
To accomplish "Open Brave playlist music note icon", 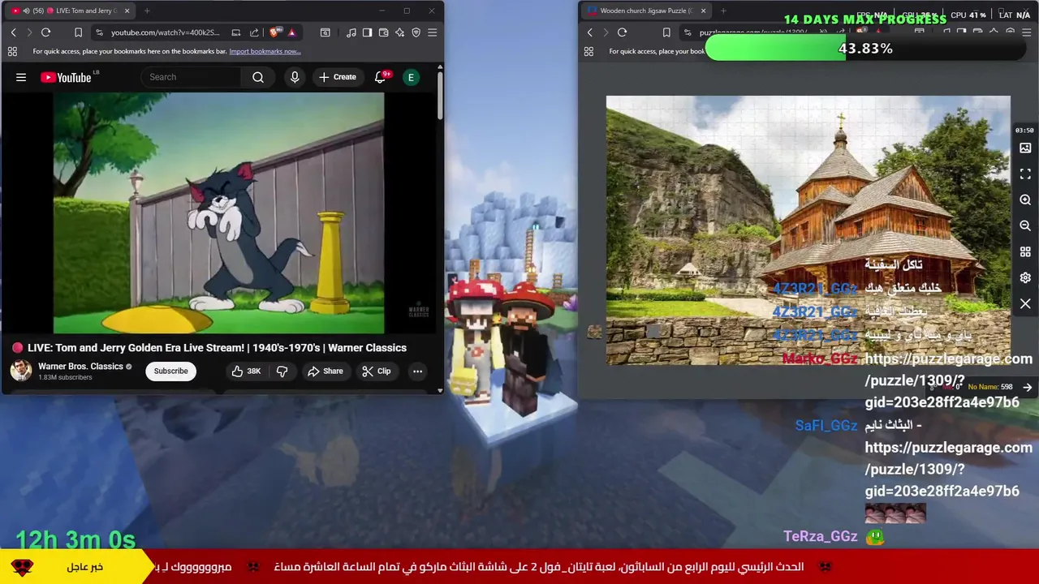I will pos(351,32).
